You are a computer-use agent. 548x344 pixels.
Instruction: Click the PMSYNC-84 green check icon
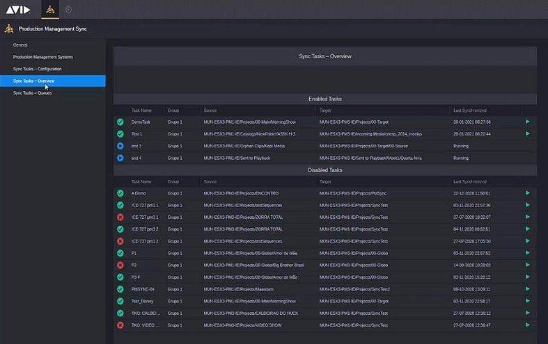[120, 289]
